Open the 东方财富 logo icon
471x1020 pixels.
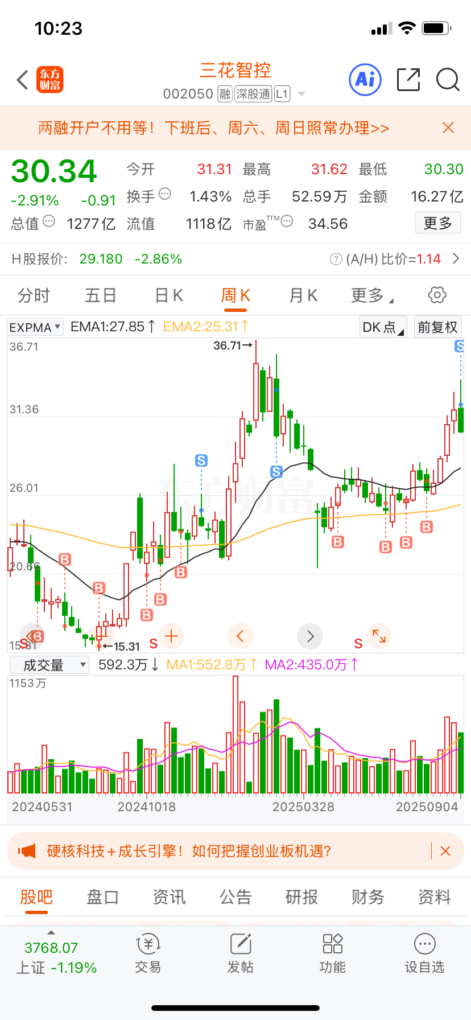click(x=50, y=80)
